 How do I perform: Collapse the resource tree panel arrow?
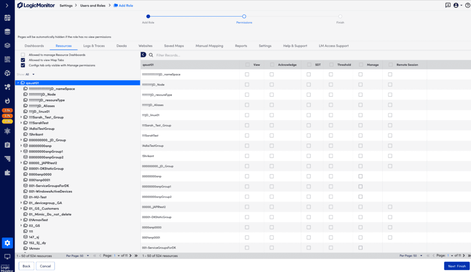(144, 55)
